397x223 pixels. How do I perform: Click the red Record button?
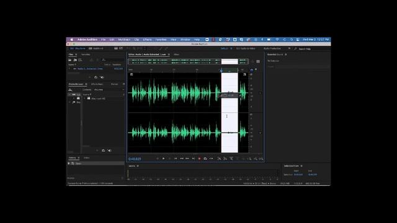(200, 159)
